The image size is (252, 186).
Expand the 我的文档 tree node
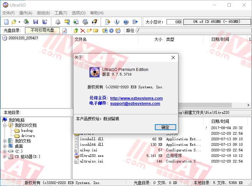click(x=5, y=141)
